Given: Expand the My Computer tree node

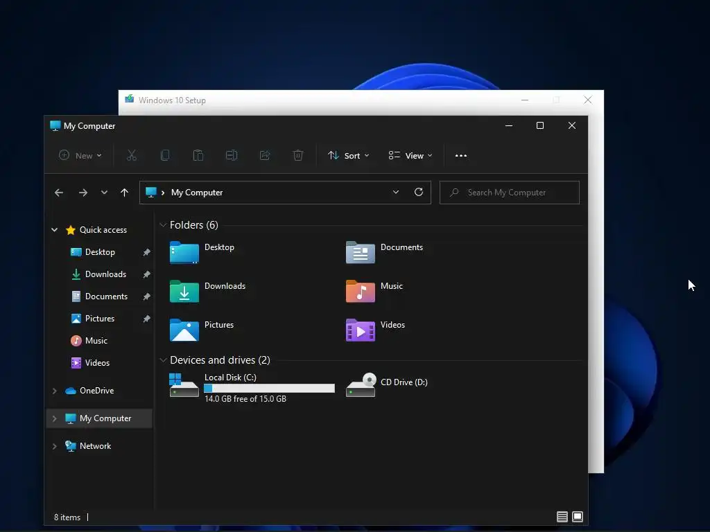Looking at the screenshot, I should [54, 418].
